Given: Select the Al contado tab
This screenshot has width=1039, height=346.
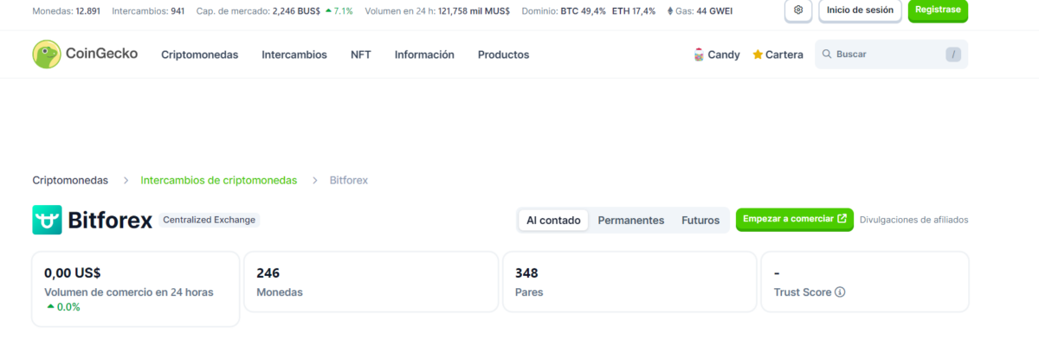Looking at the screenshot, I should click(x=553, y=220).
